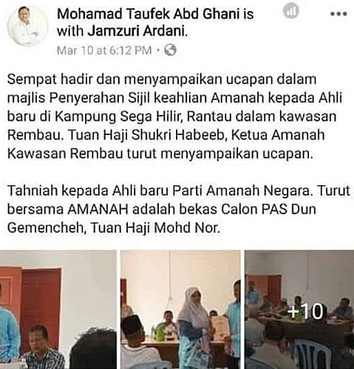Click the paragraph starting 'Tahniah kepada Ahli'
354x369 pixels.
click(x=179, y=210)
